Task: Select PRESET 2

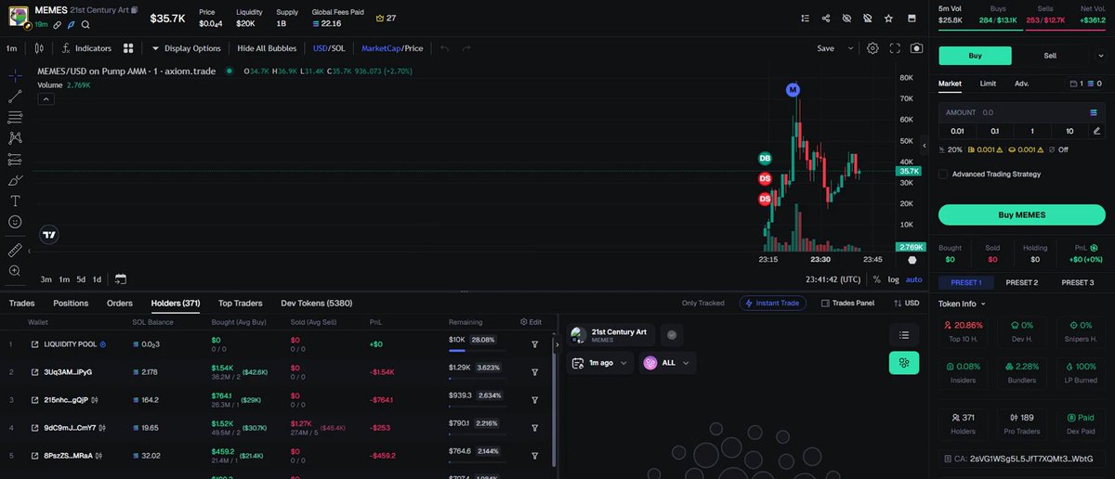Action: coord(1021,282)
